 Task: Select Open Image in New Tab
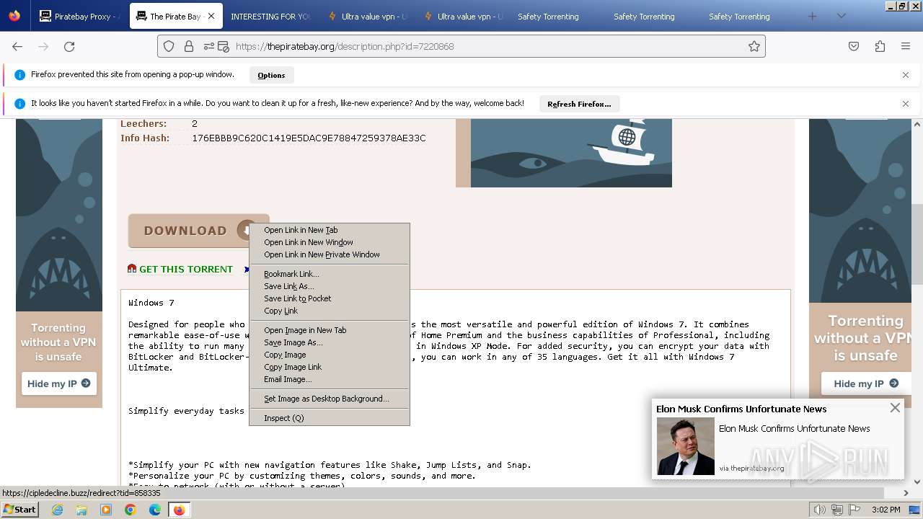(x=330, y=330)
